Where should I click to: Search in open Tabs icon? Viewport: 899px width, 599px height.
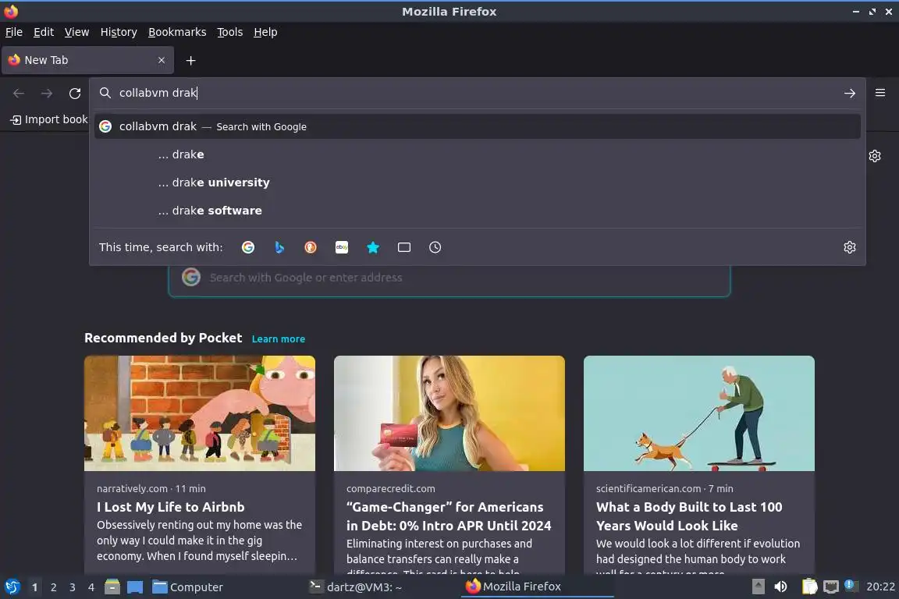(404, 247)
